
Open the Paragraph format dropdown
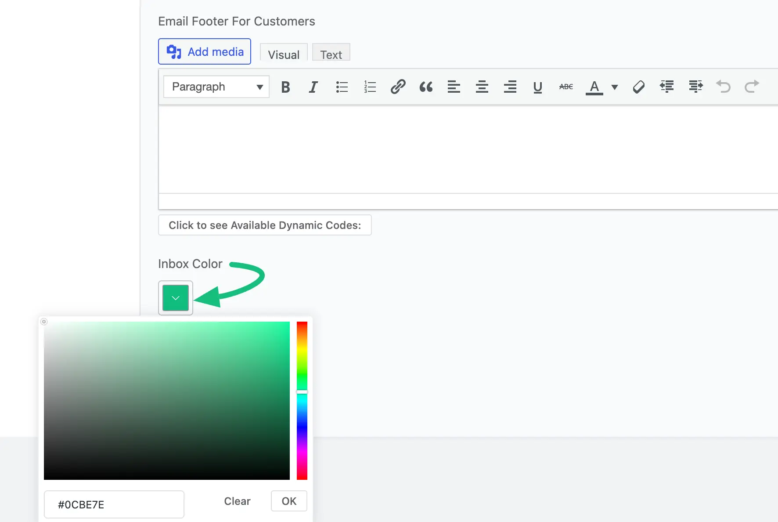click(216, 87)
